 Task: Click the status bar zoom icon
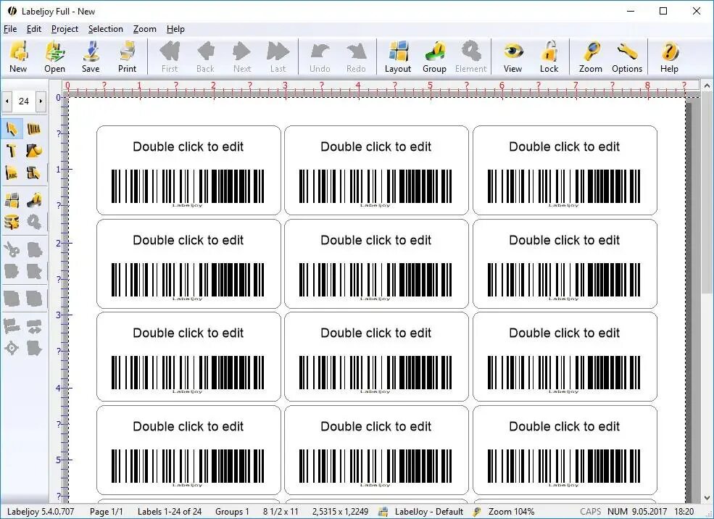point(477,511)
